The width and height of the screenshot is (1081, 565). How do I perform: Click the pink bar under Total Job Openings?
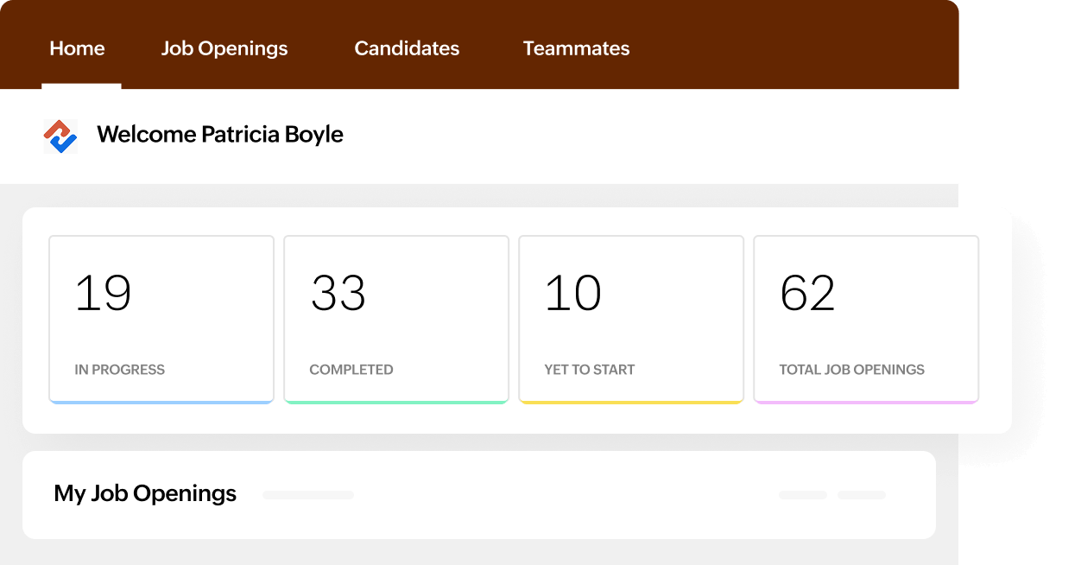click(x=866, y=400)
